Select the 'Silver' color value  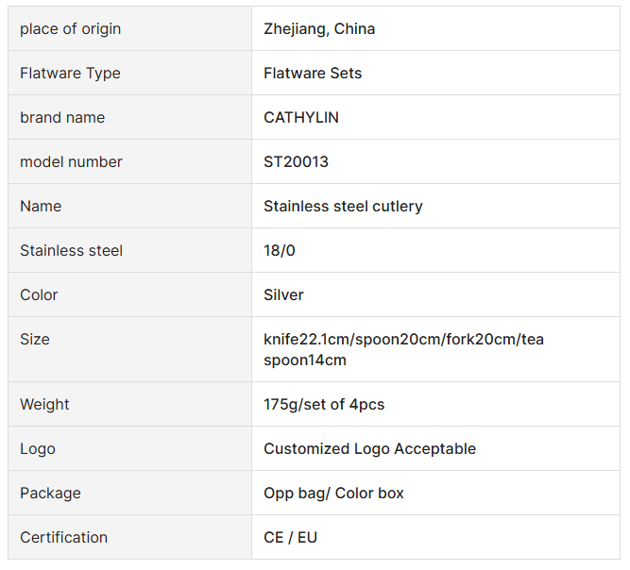point(283,295)
